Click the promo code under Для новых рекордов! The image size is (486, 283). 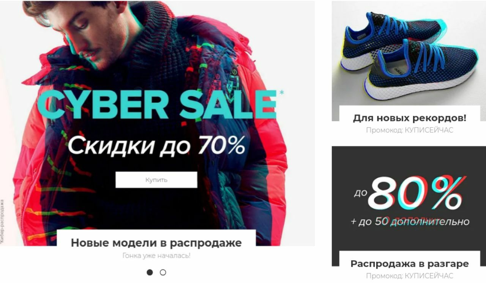409,130
